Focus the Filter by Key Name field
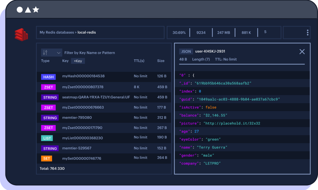The image size is (318, 190). pos(90,53)
